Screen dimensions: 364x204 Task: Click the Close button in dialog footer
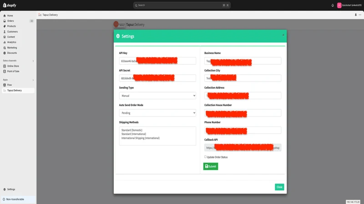click(x=279, y=187)
